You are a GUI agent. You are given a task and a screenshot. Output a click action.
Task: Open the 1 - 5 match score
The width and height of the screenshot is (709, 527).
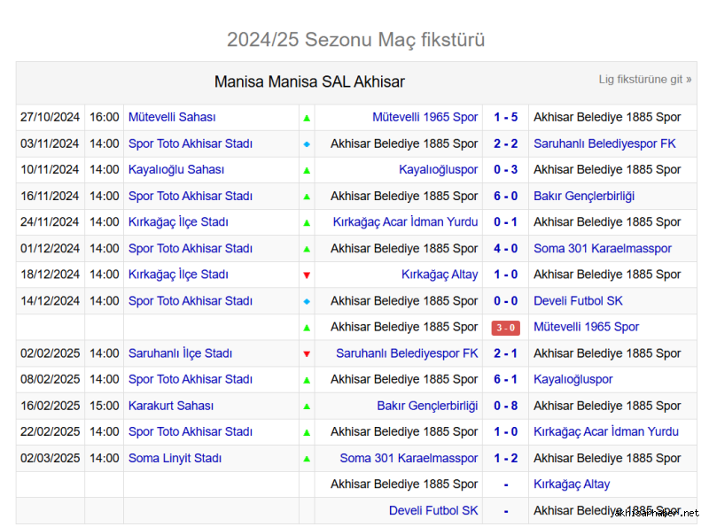point(505,117)
